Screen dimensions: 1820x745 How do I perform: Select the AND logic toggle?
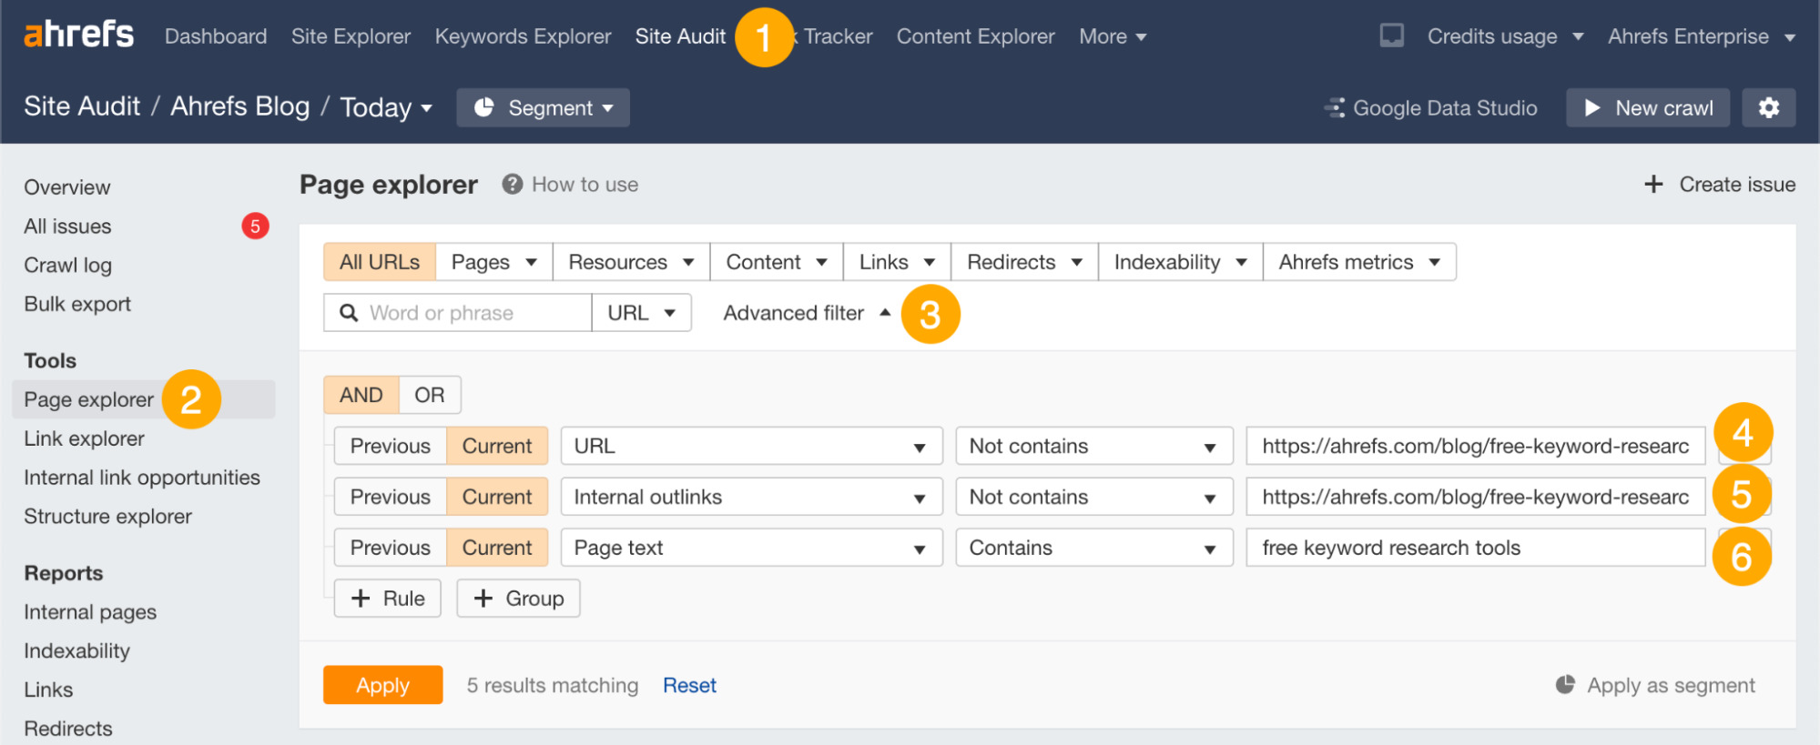click(x=361, y=395)
